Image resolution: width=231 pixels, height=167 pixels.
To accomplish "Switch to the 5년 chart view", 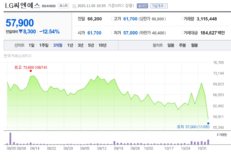I will (91, 45).
